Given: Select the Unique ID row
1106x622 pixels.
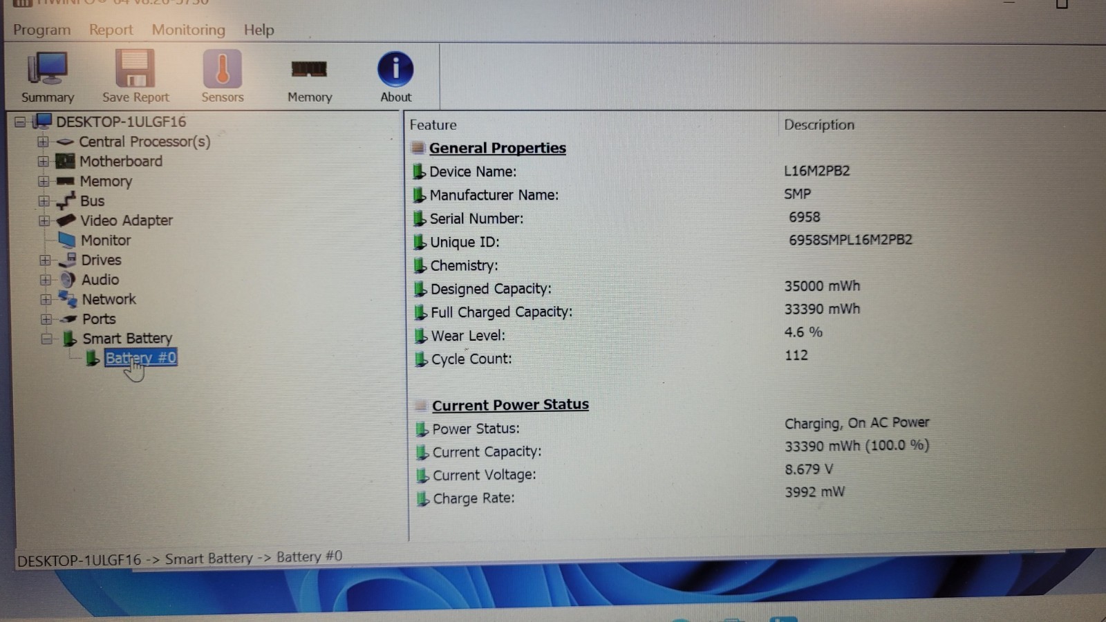Looking at the screenshot, I should pos(753,242).
